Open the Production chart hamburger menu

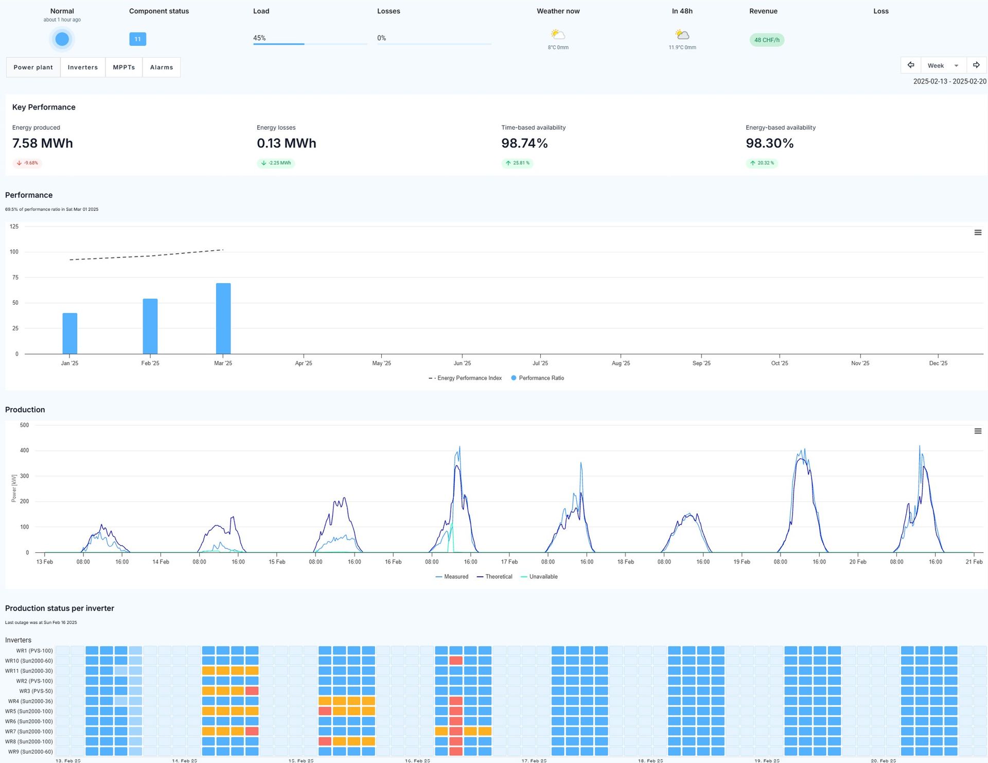[978, 431]
